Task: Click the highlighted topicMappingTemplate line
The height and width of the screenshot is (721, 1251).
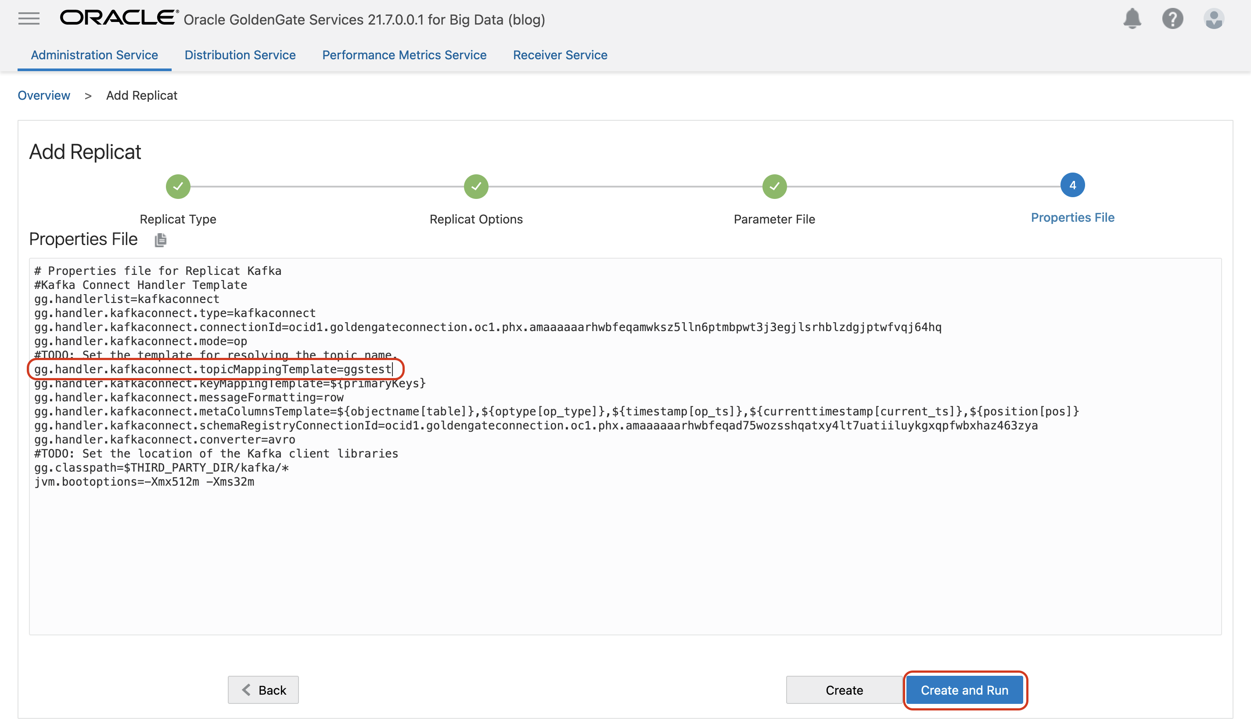Action: pyautogui.click(x=214, y=369)
